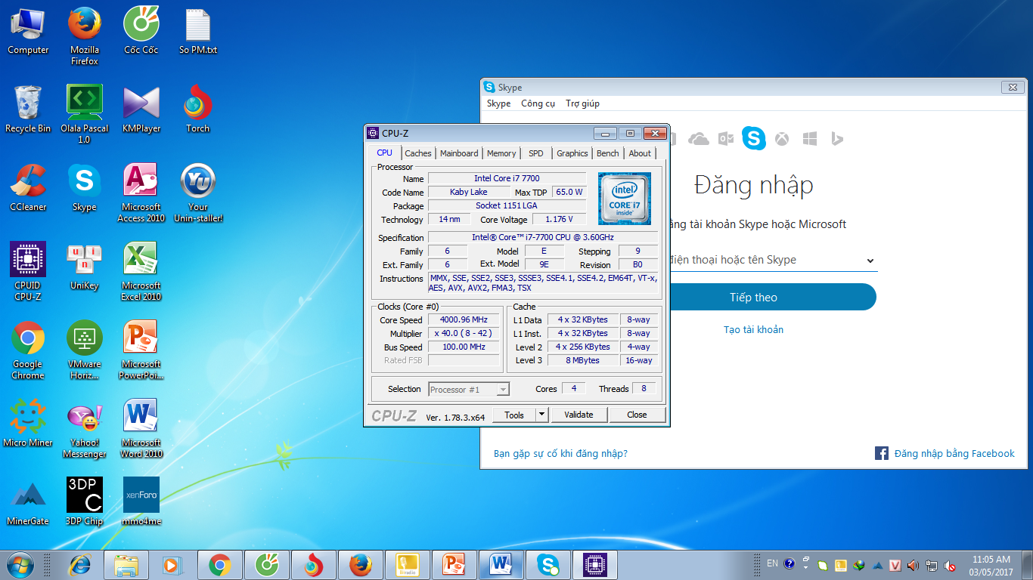Image resolution: width=1033 pixels, height=580 pixels.
Task: Select the CCleaner desktop icon
Action: coord(28,187)
